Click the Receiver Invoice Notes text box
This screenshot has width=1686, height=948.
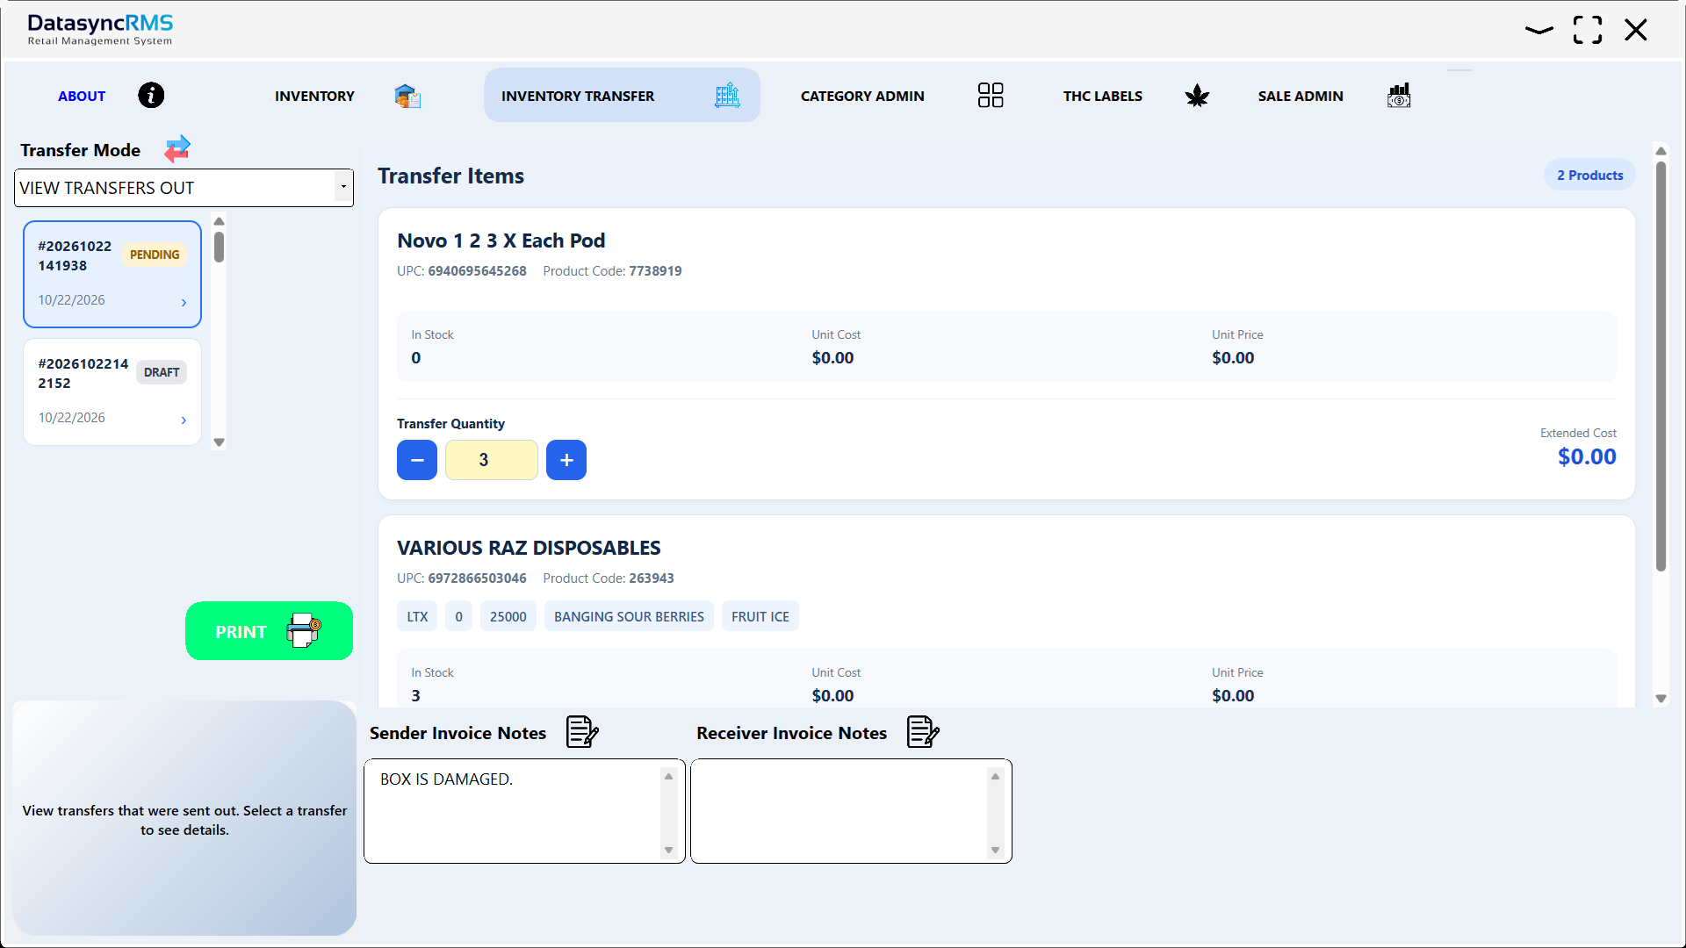[851, 811]
